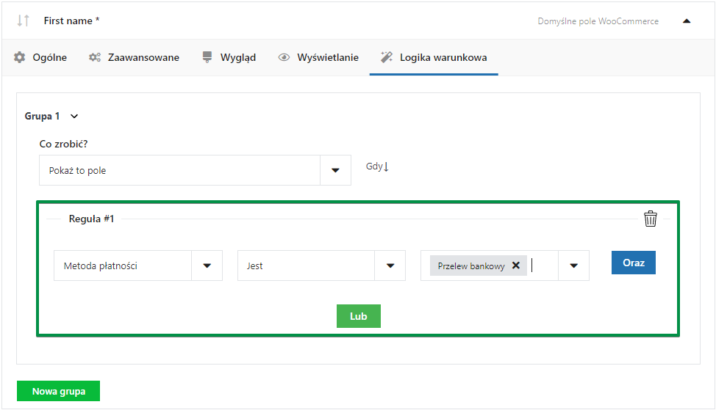Viewport: 716px width, 410px height.
Task: Delete Reguła #1 with trash icon
Action: 651,219
